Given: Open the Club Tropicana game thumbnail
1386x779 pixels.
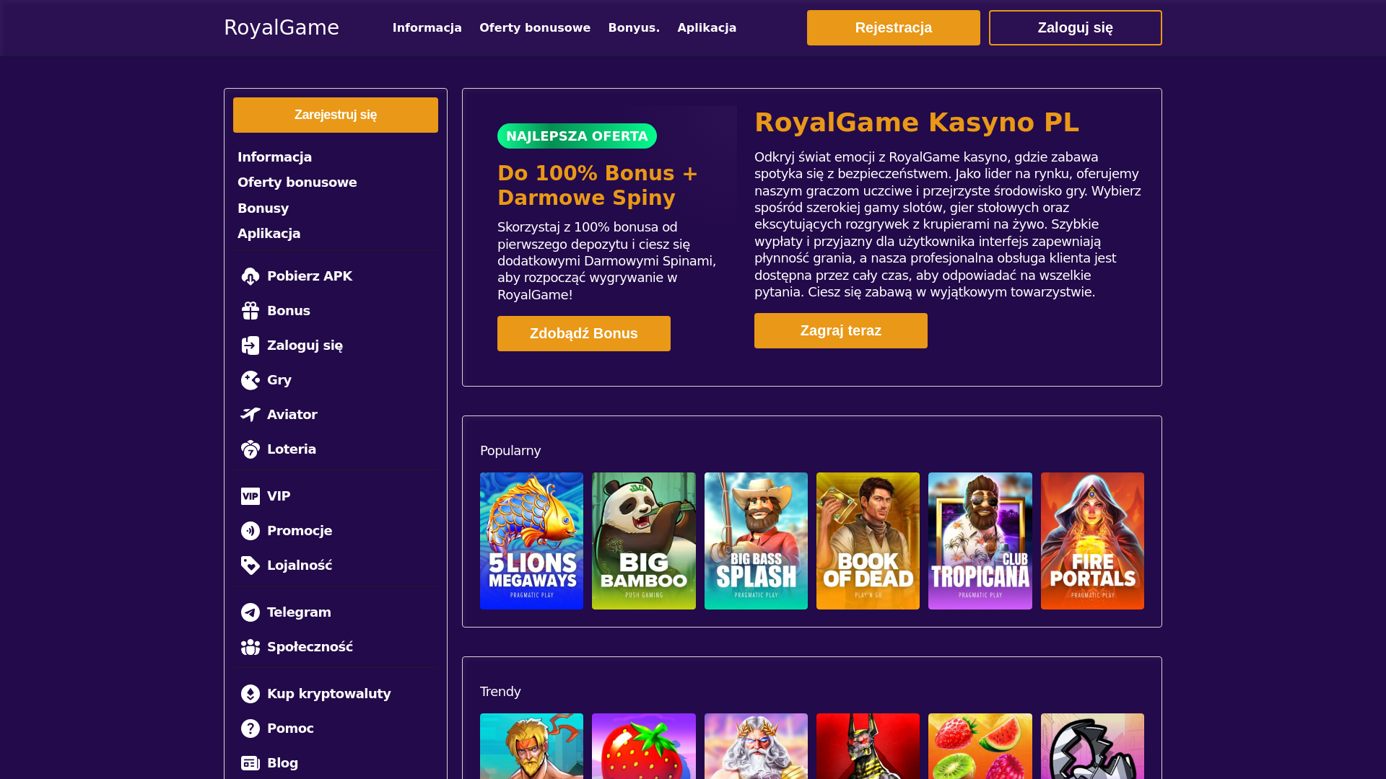Looking at the screenshot, I should [980, 541].
